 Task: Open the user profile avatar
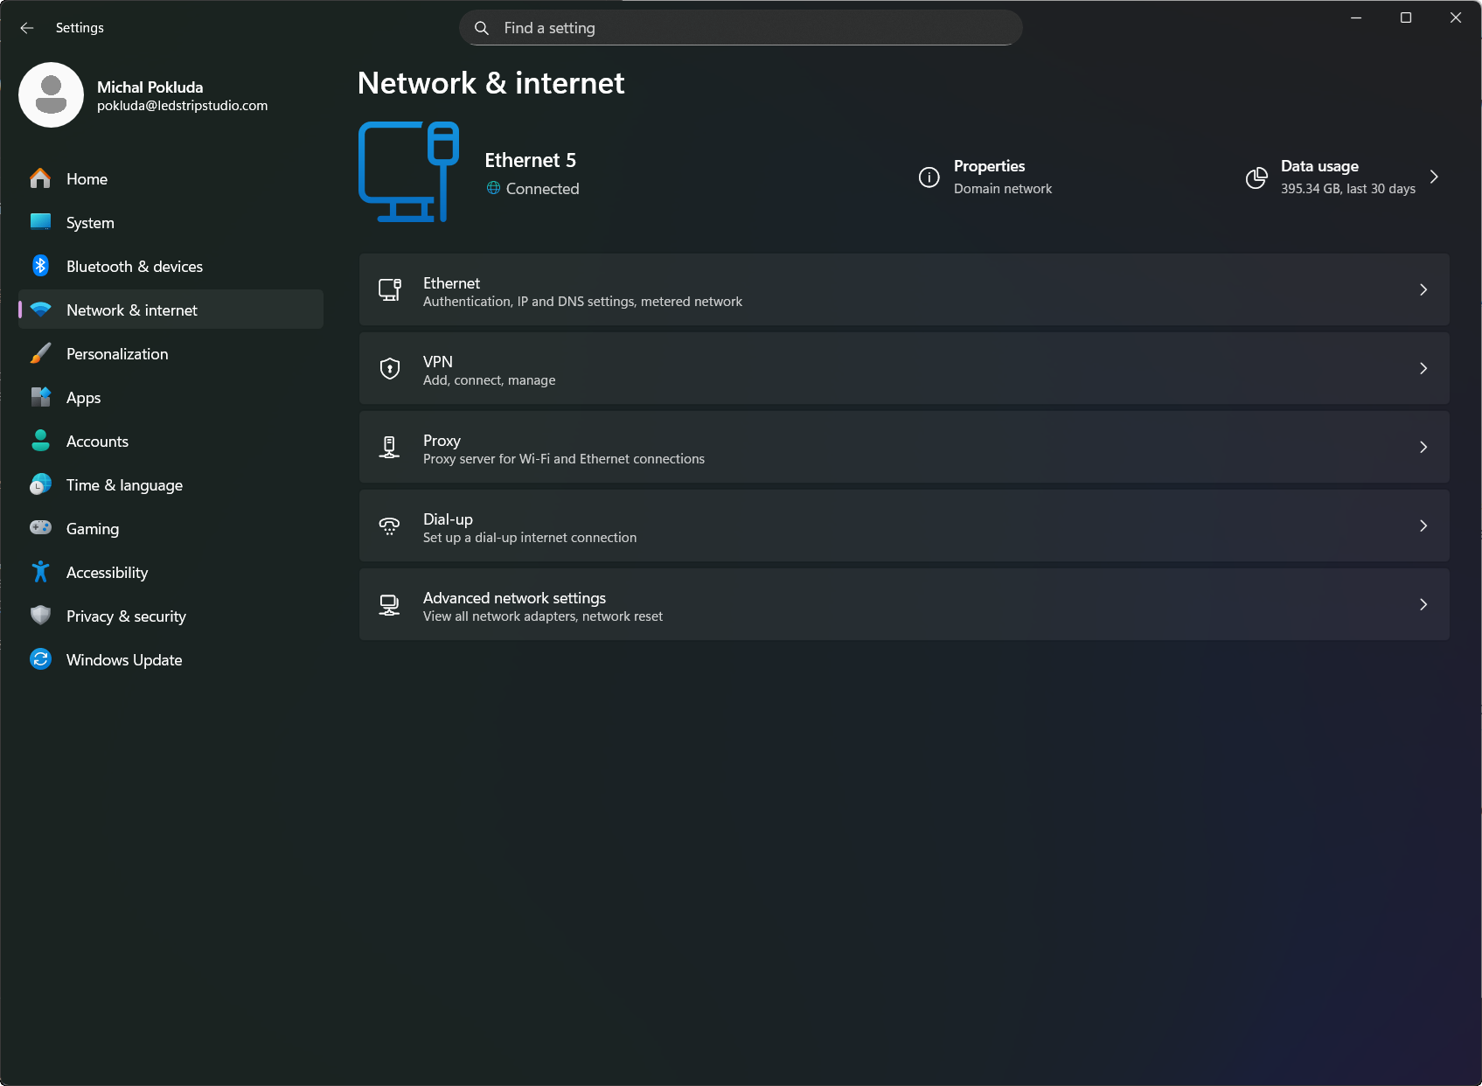[x=52, y=95]
